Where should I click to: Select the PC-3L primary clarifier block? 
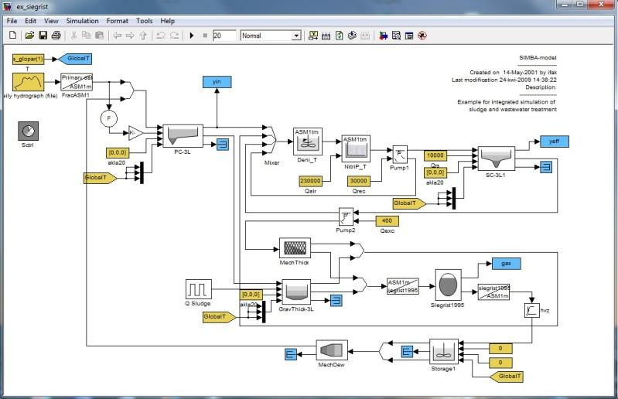[x=183, y=136]
